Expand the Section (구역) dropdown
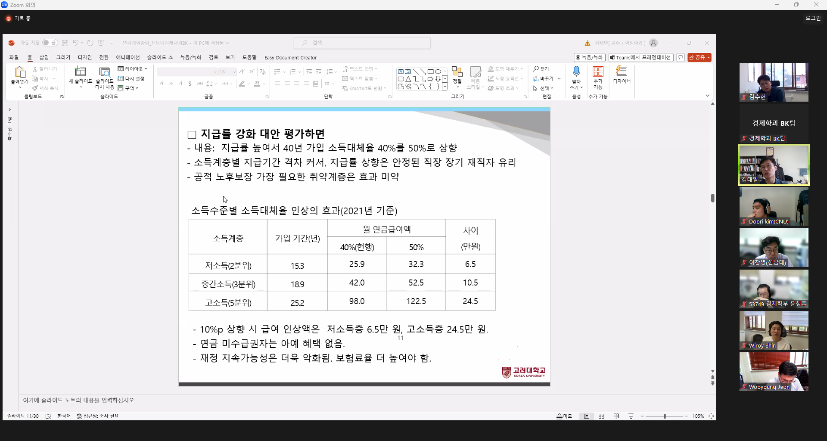The width and height of the screenshot is (827, 441). point(128,88)
